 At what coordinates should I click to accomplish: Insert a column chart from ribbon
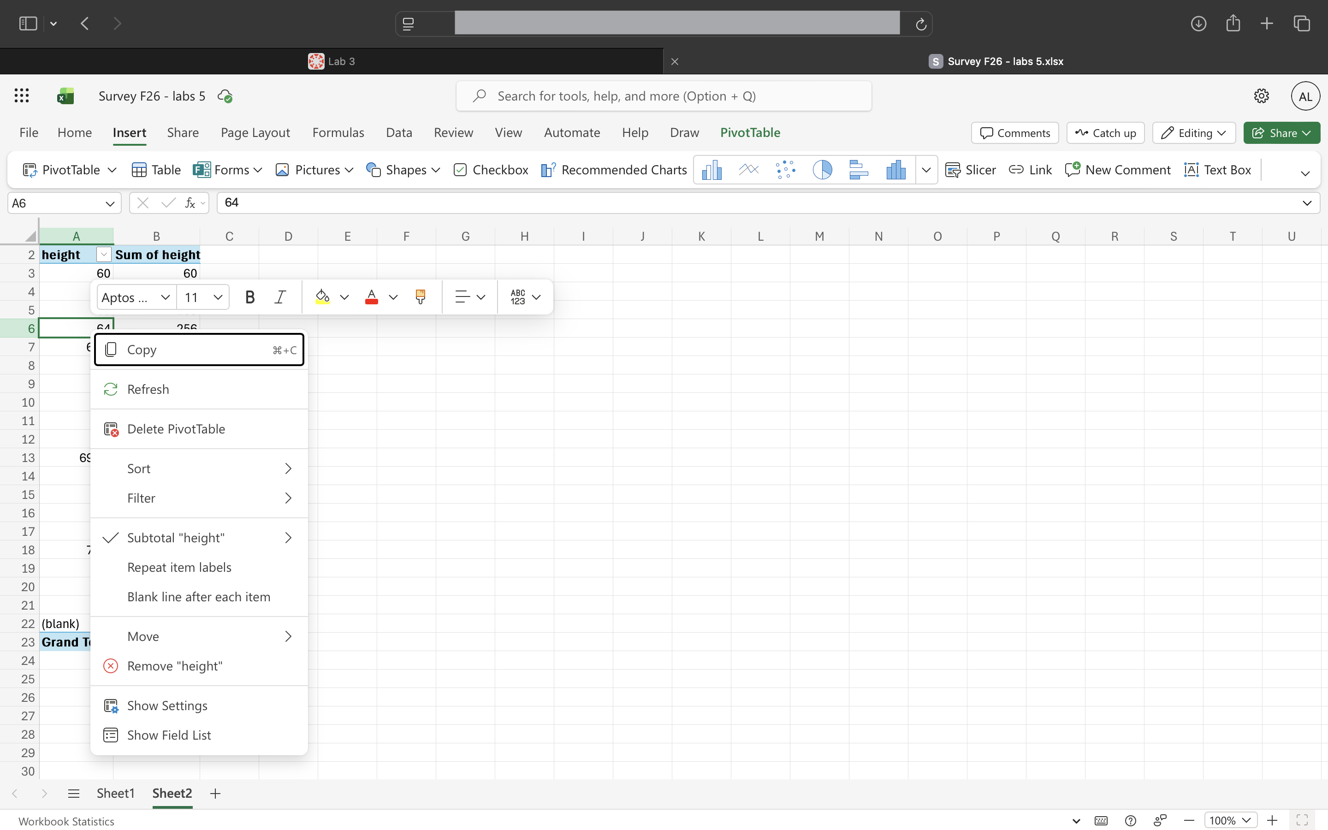click(x=712, y=170)
